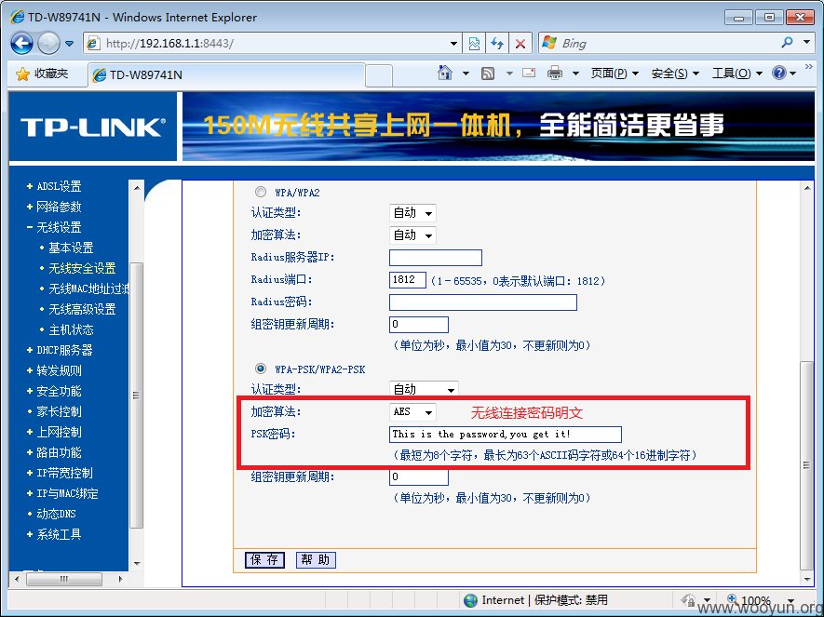Click the Compatibility View icon

[474, 44]
